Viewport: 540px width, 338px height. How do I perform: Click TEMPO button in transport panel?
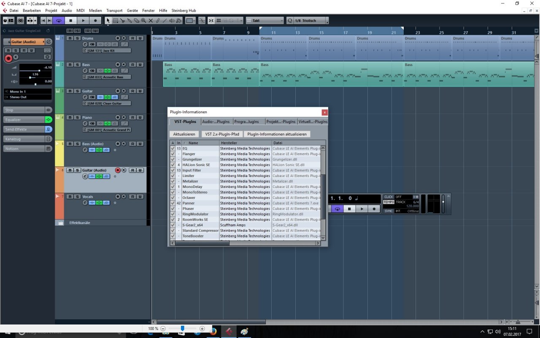click(389, 202)
